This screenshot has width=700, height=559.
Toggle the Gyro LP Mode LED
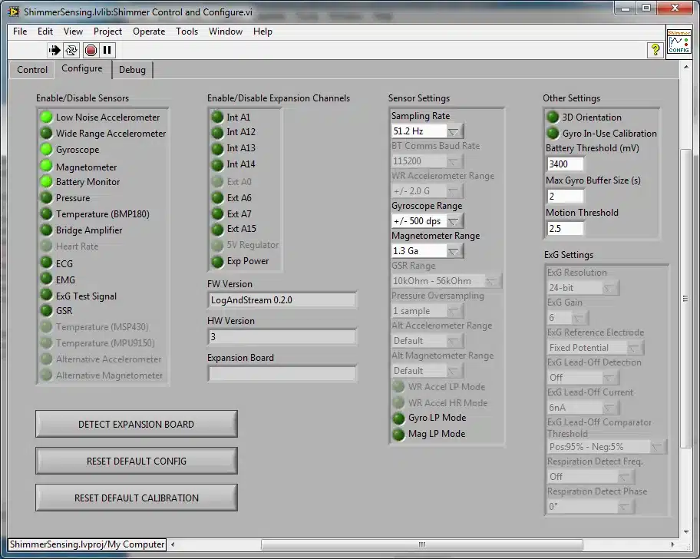(x=398, y=418)
